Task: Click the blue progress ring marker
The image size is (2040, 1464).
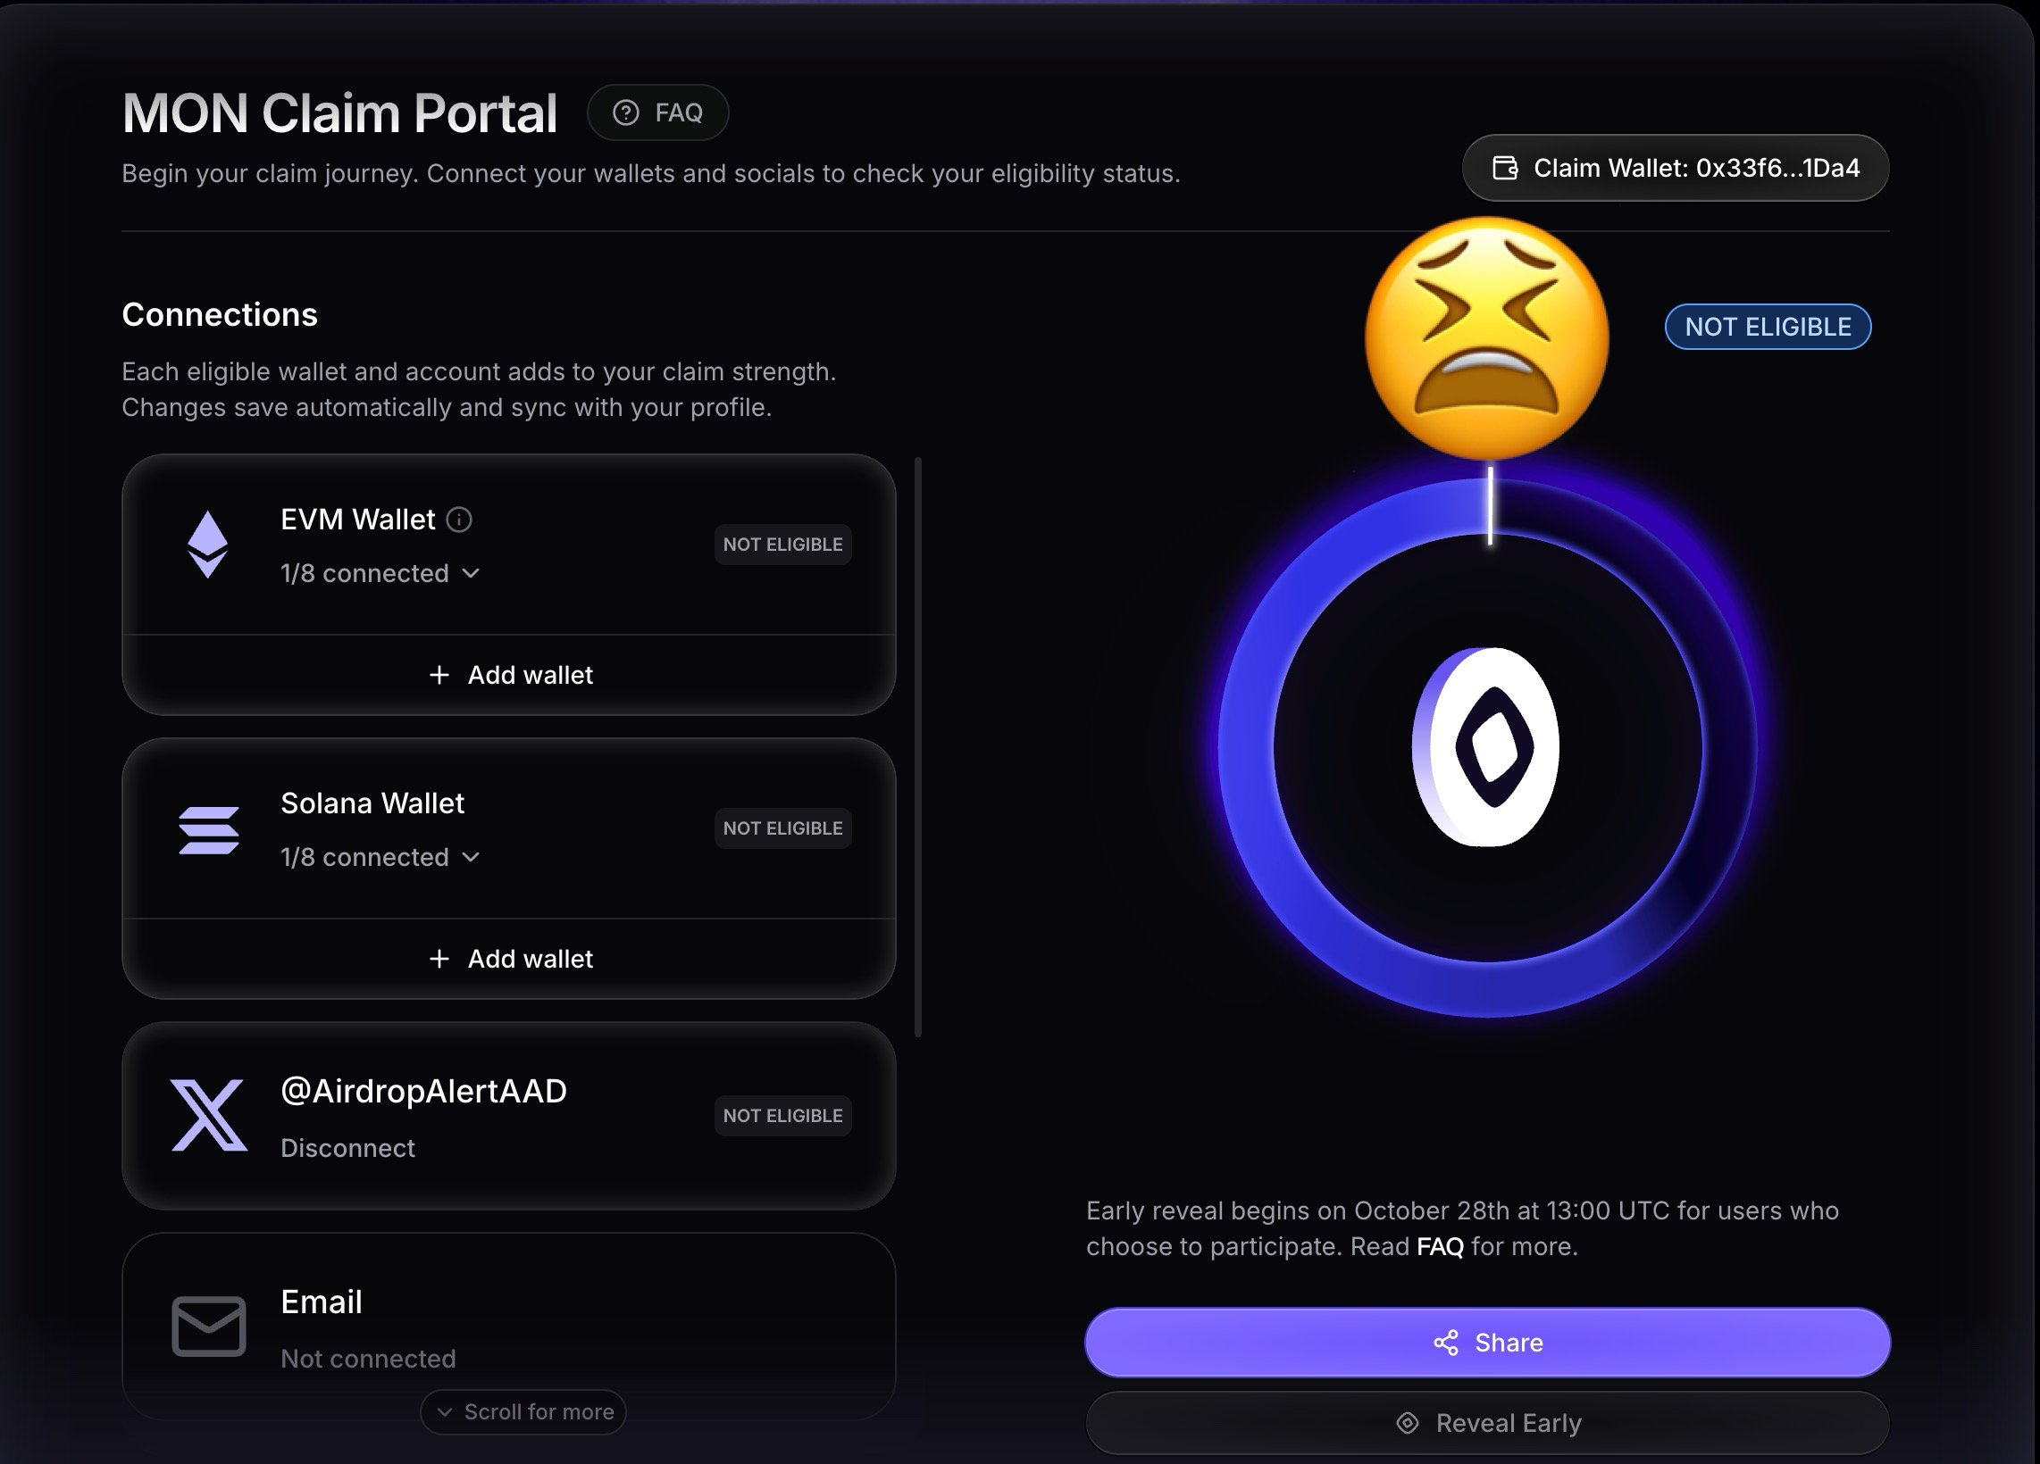Action: tap(1491, 505)
